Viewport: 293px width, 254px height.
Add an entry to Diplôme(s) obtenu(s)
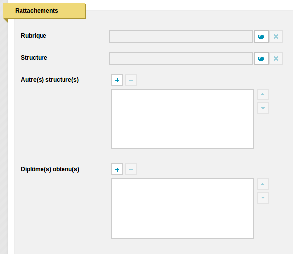tap(117, 169)
